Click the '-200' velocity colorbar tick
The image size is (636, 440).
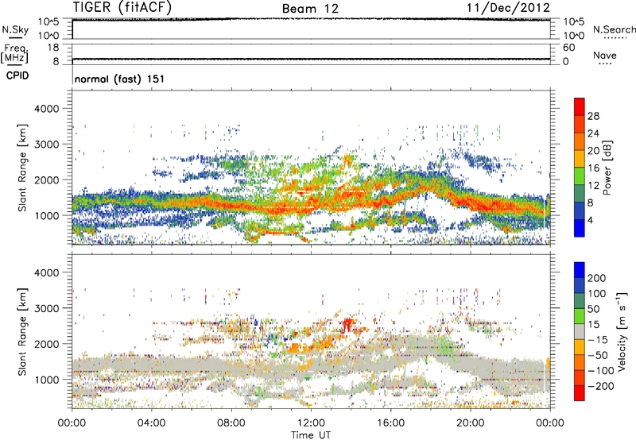[601, 386]
